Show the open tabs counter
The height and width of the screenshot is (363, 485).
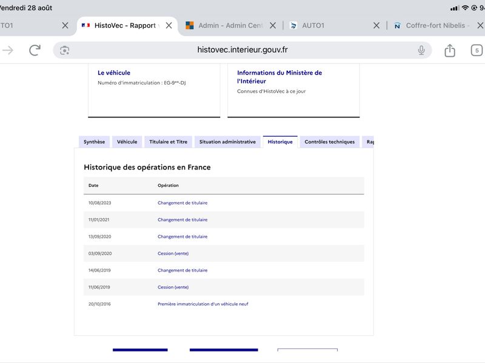click(x=477, y=50)
